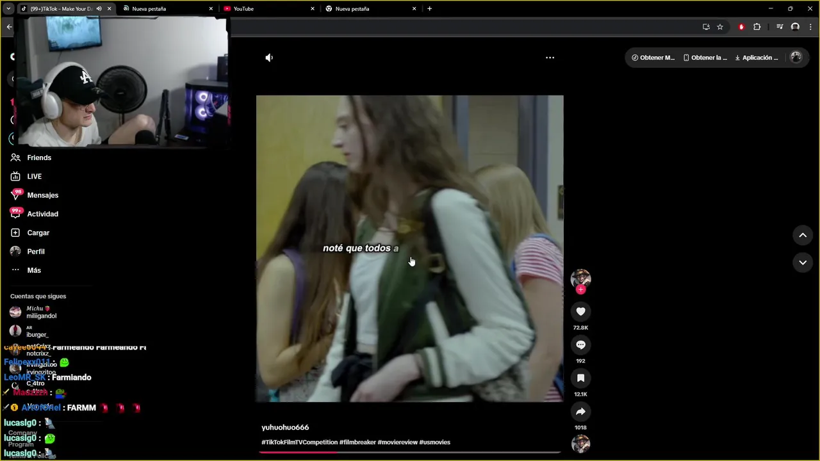Open TikTok profile avatar top right

point(796,57)
